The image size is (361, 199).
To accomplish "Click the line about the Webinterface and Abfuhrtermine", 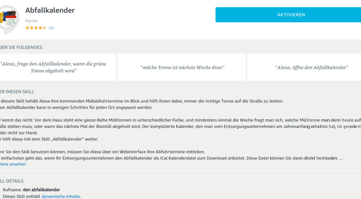I will click(102, 152).
